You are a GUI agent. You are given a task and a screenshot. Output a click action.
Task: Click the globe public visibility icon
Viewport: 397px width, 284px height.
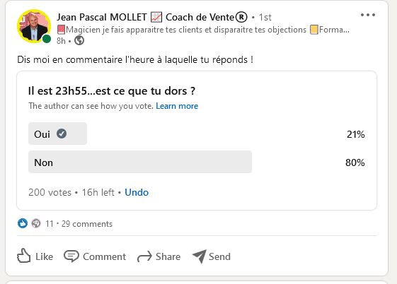click(x=79, y=40)
